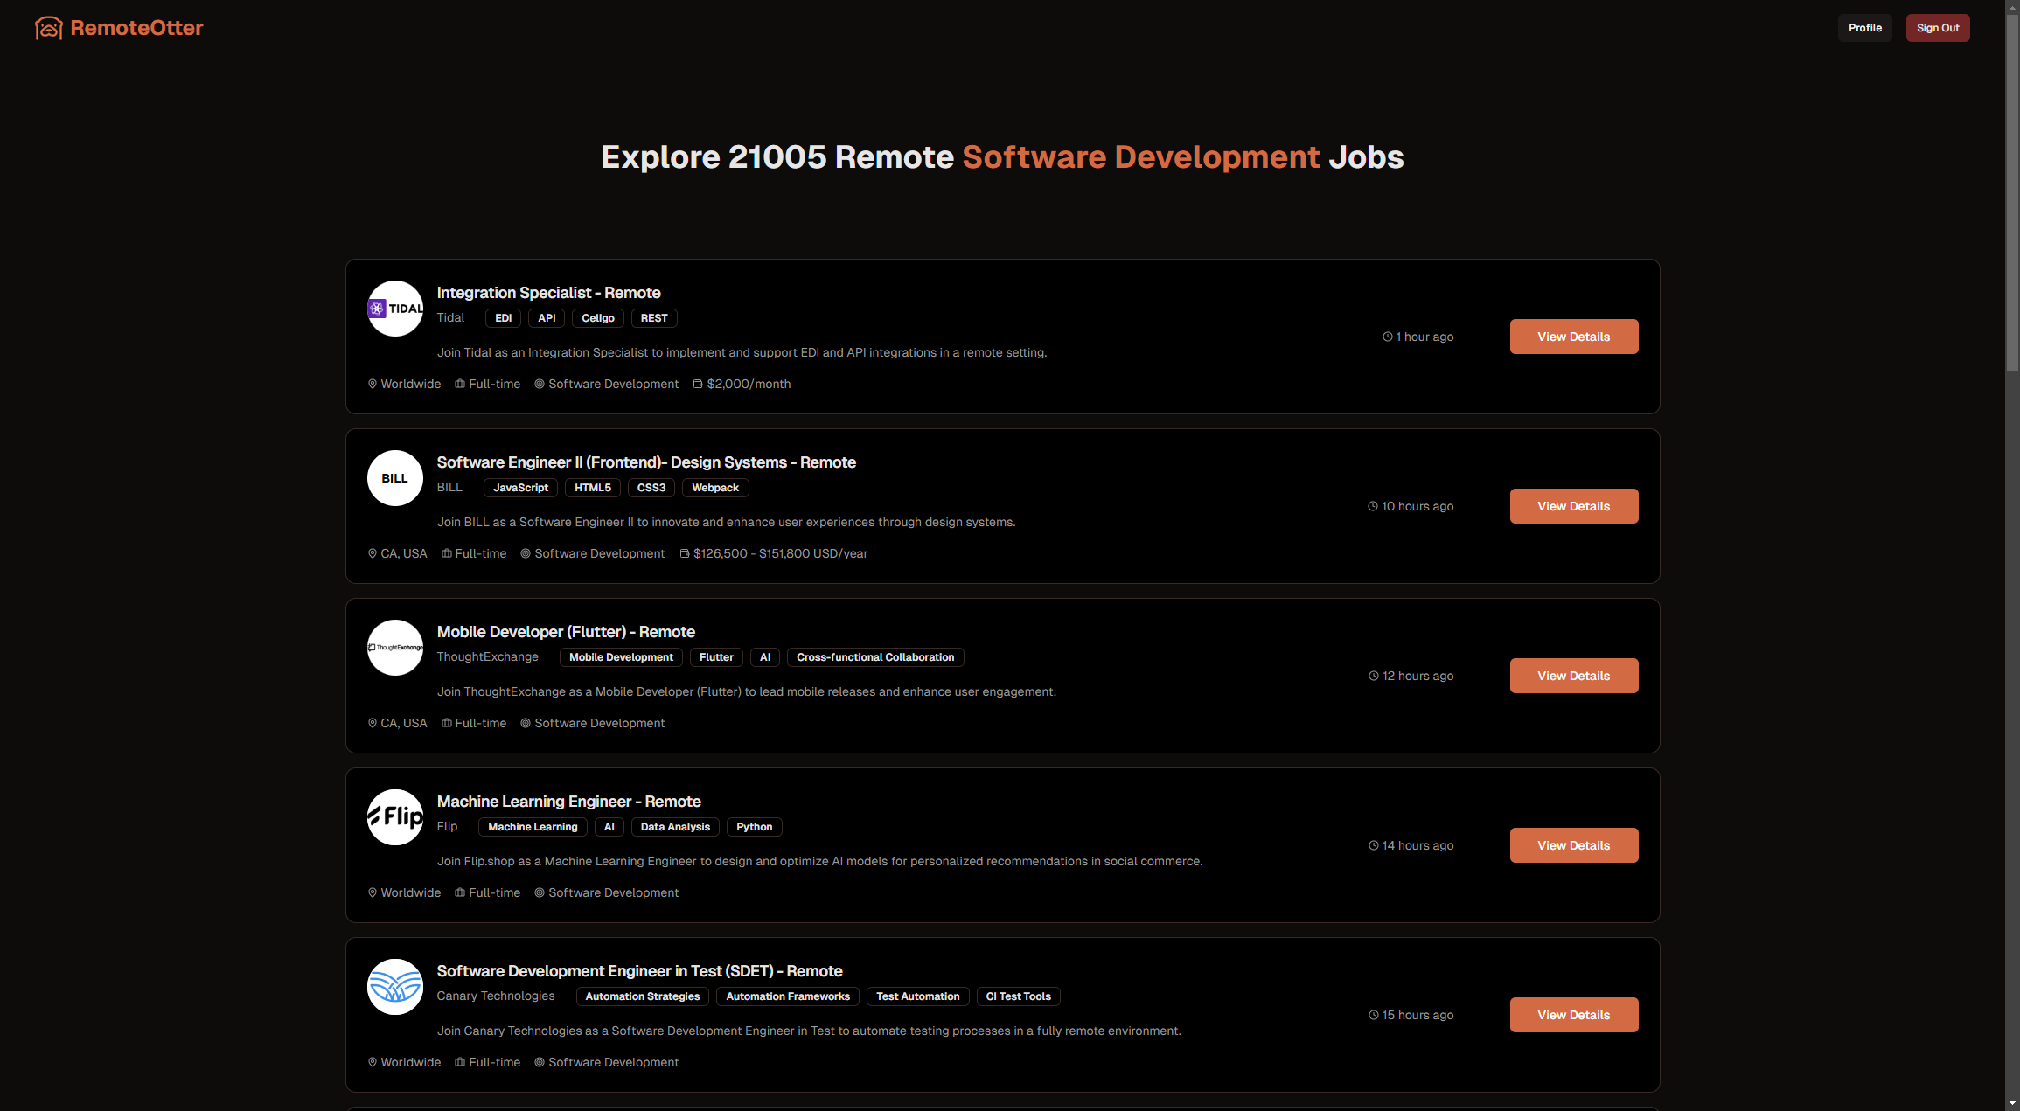The image size is (2020, 1111).
Task: Click the Flip company logo
Action: [x=395, y=817]
